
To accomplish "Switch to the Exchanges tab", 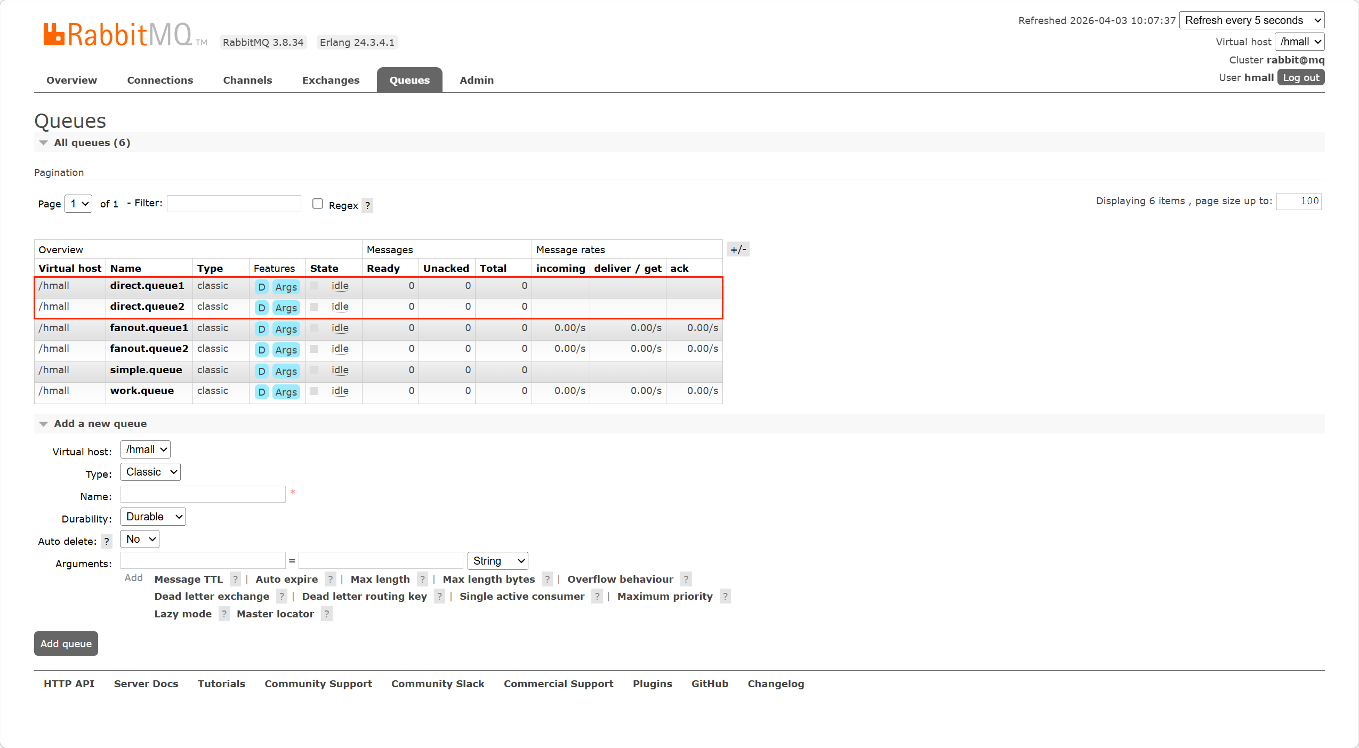I will click(331, 80).
